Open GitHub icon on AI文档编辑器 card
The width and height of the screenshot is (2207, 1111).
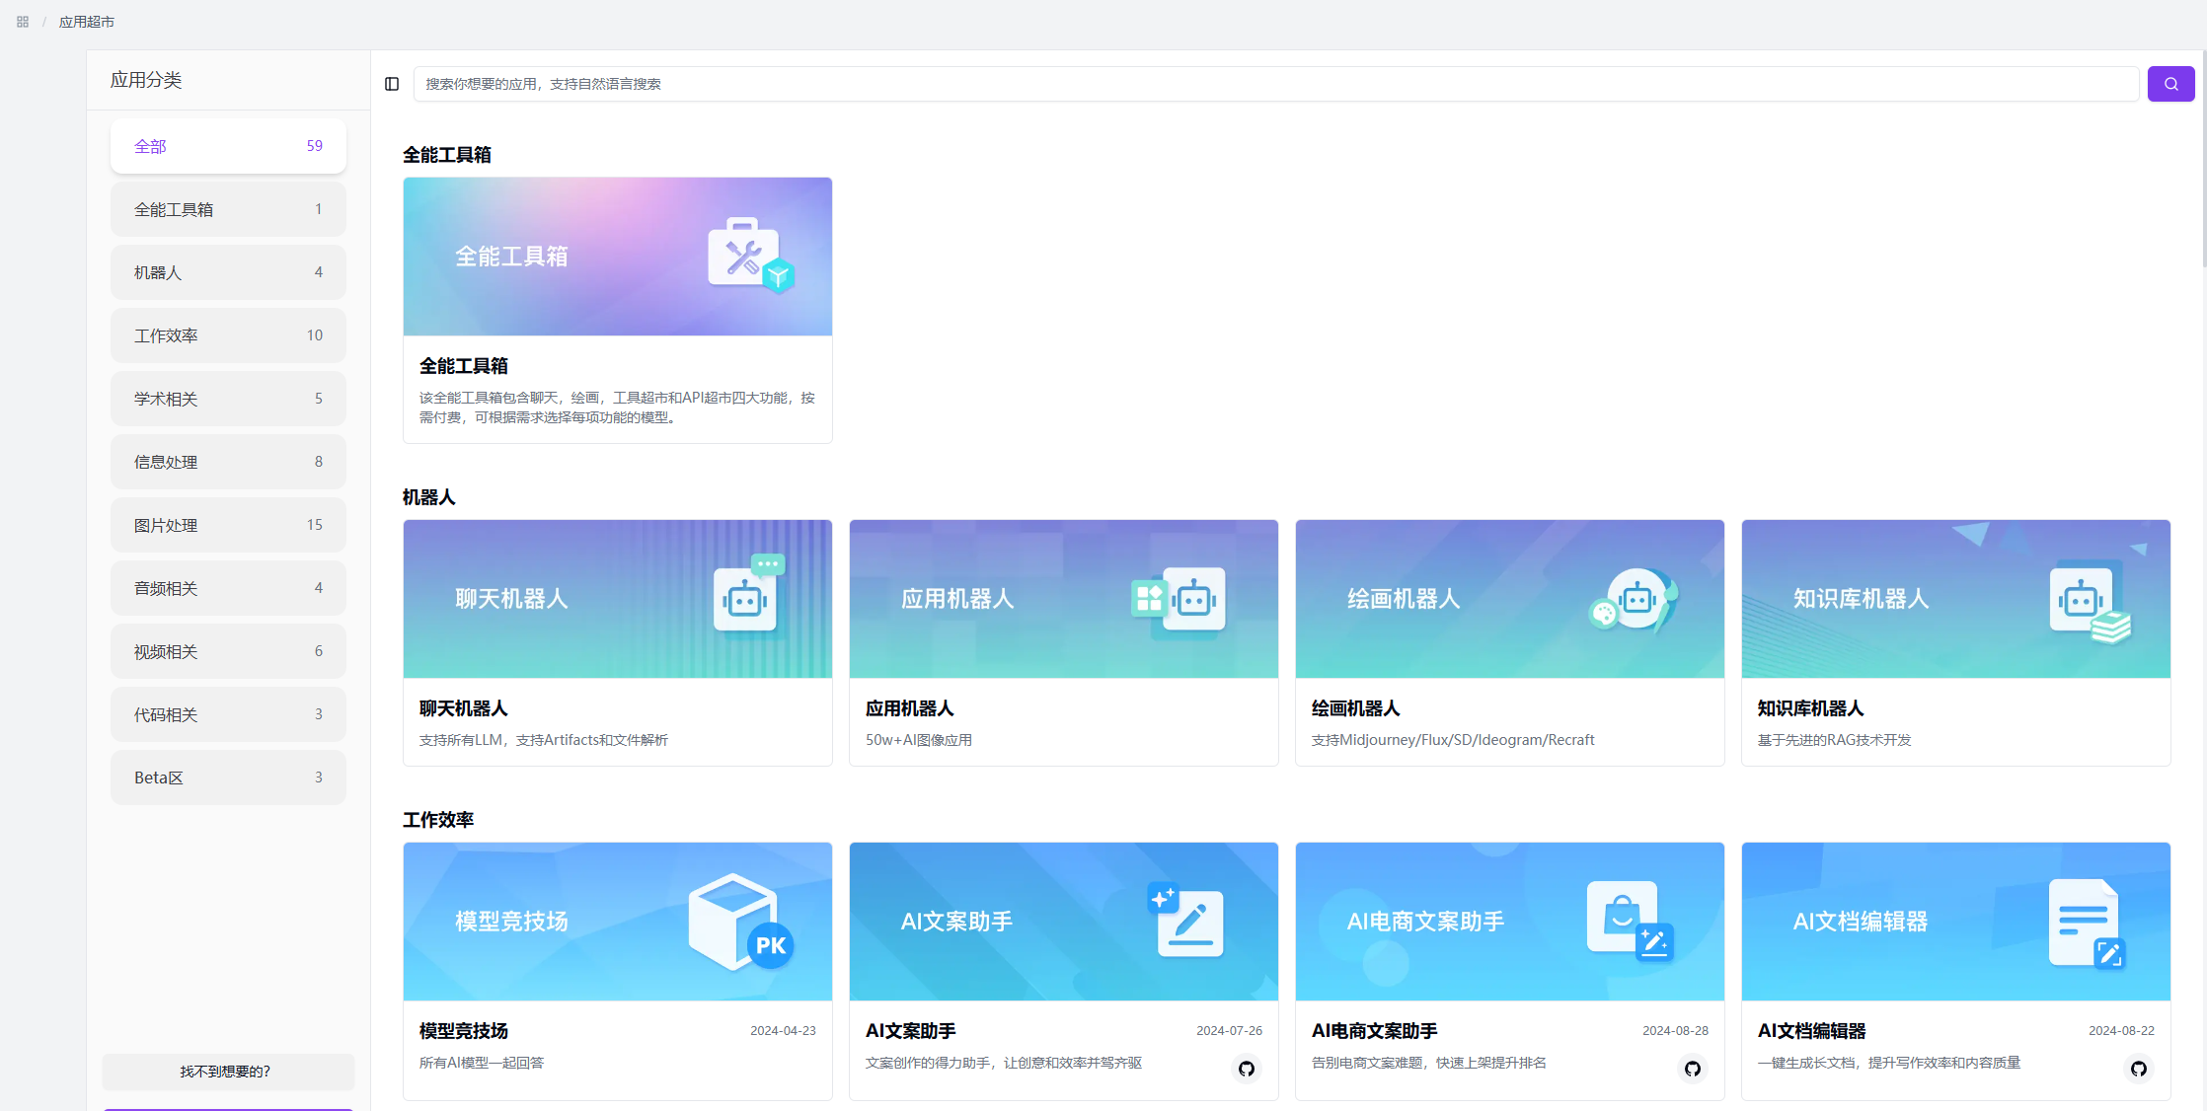[2139, 1069]
